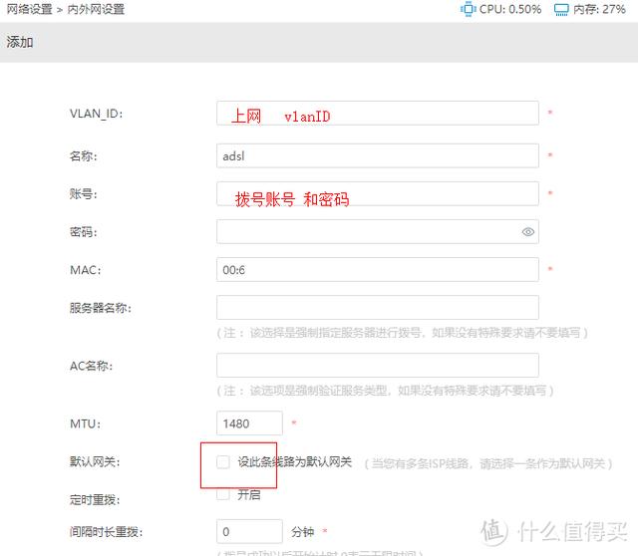Click the 密码 password input field
The image size is (638, 556).
click(x=378, y=232)
